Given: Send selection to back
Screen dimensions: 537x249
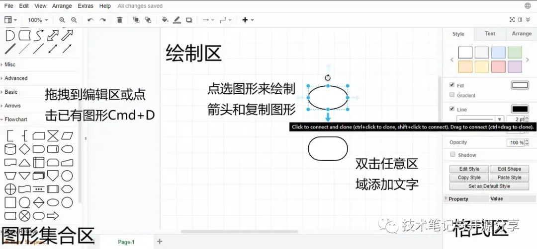Looking at the screenshot, I should pyautogui.click(x=148, y=20).
